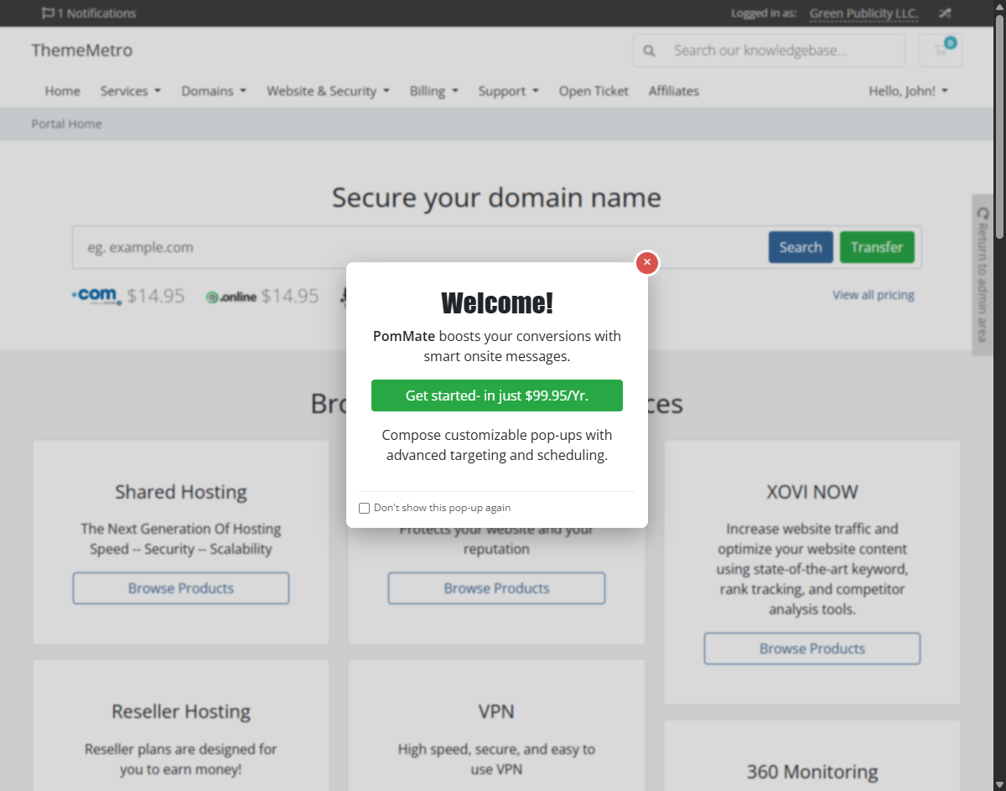Go to ThemeMetro logo home
Screen dimensions: 1006x791
(82, 50)
